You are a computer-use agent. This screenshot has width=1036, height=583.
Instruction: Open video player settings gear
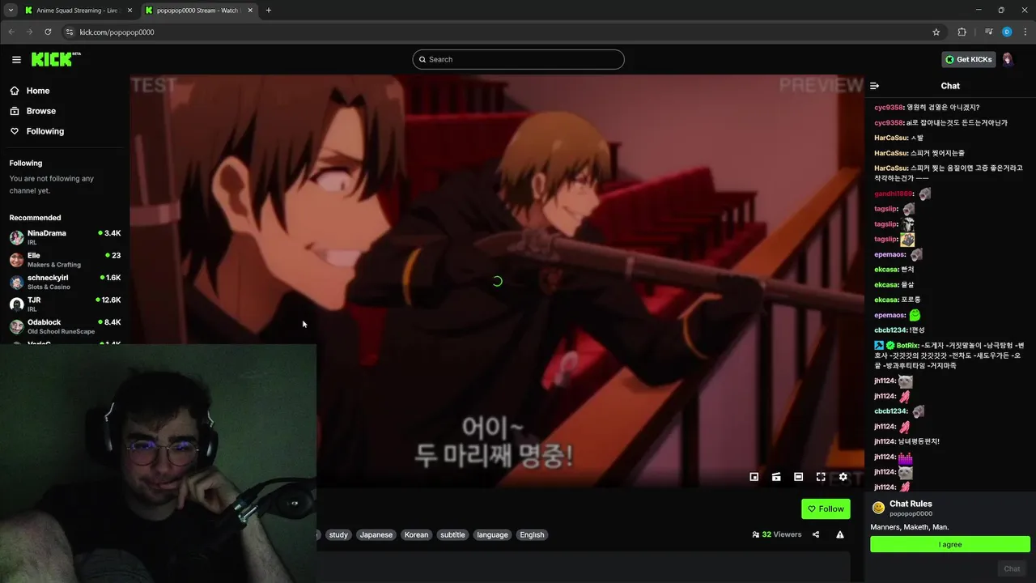click(x=843, y=477)
